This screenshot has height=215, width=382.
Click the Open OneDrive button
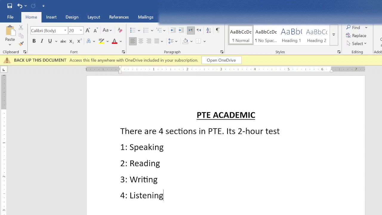(x=221, y=60)
